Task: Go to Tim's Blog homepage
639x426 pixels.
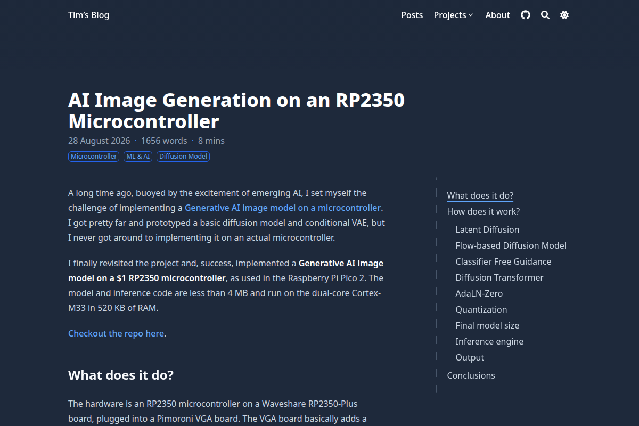Action: click(x=89, y=15)
